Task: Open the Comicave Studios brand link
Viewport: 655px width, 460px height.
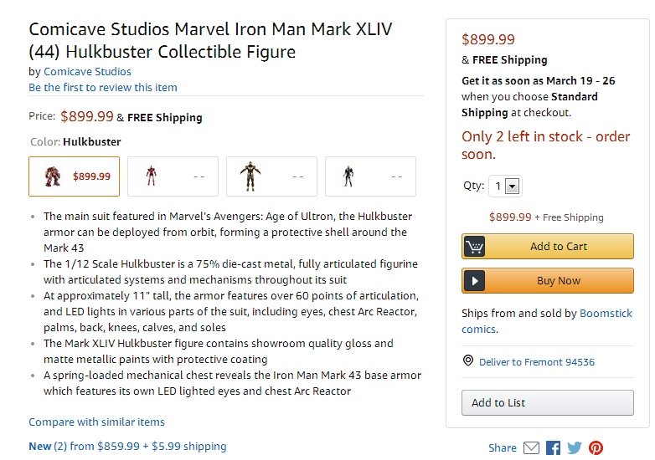Action: [87, 72]
